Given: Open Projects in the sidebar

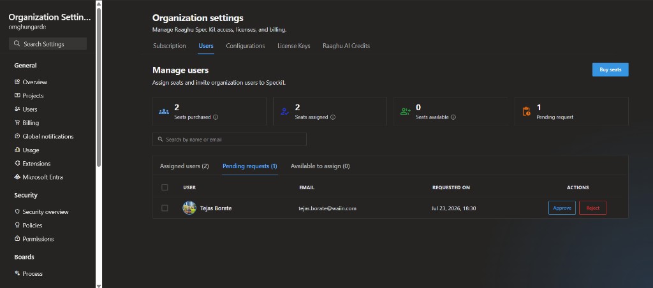Looking at the screenshot, I should coord(33,96).
